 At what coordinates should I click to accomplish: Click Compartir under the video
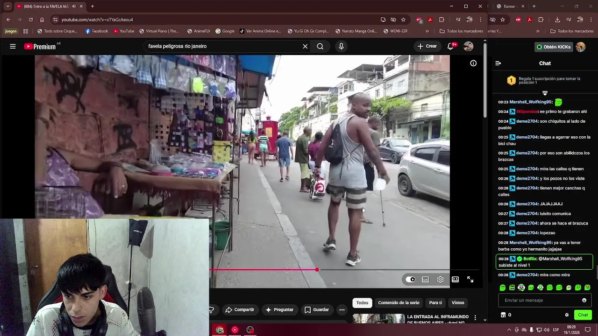[x=240, y=310]
